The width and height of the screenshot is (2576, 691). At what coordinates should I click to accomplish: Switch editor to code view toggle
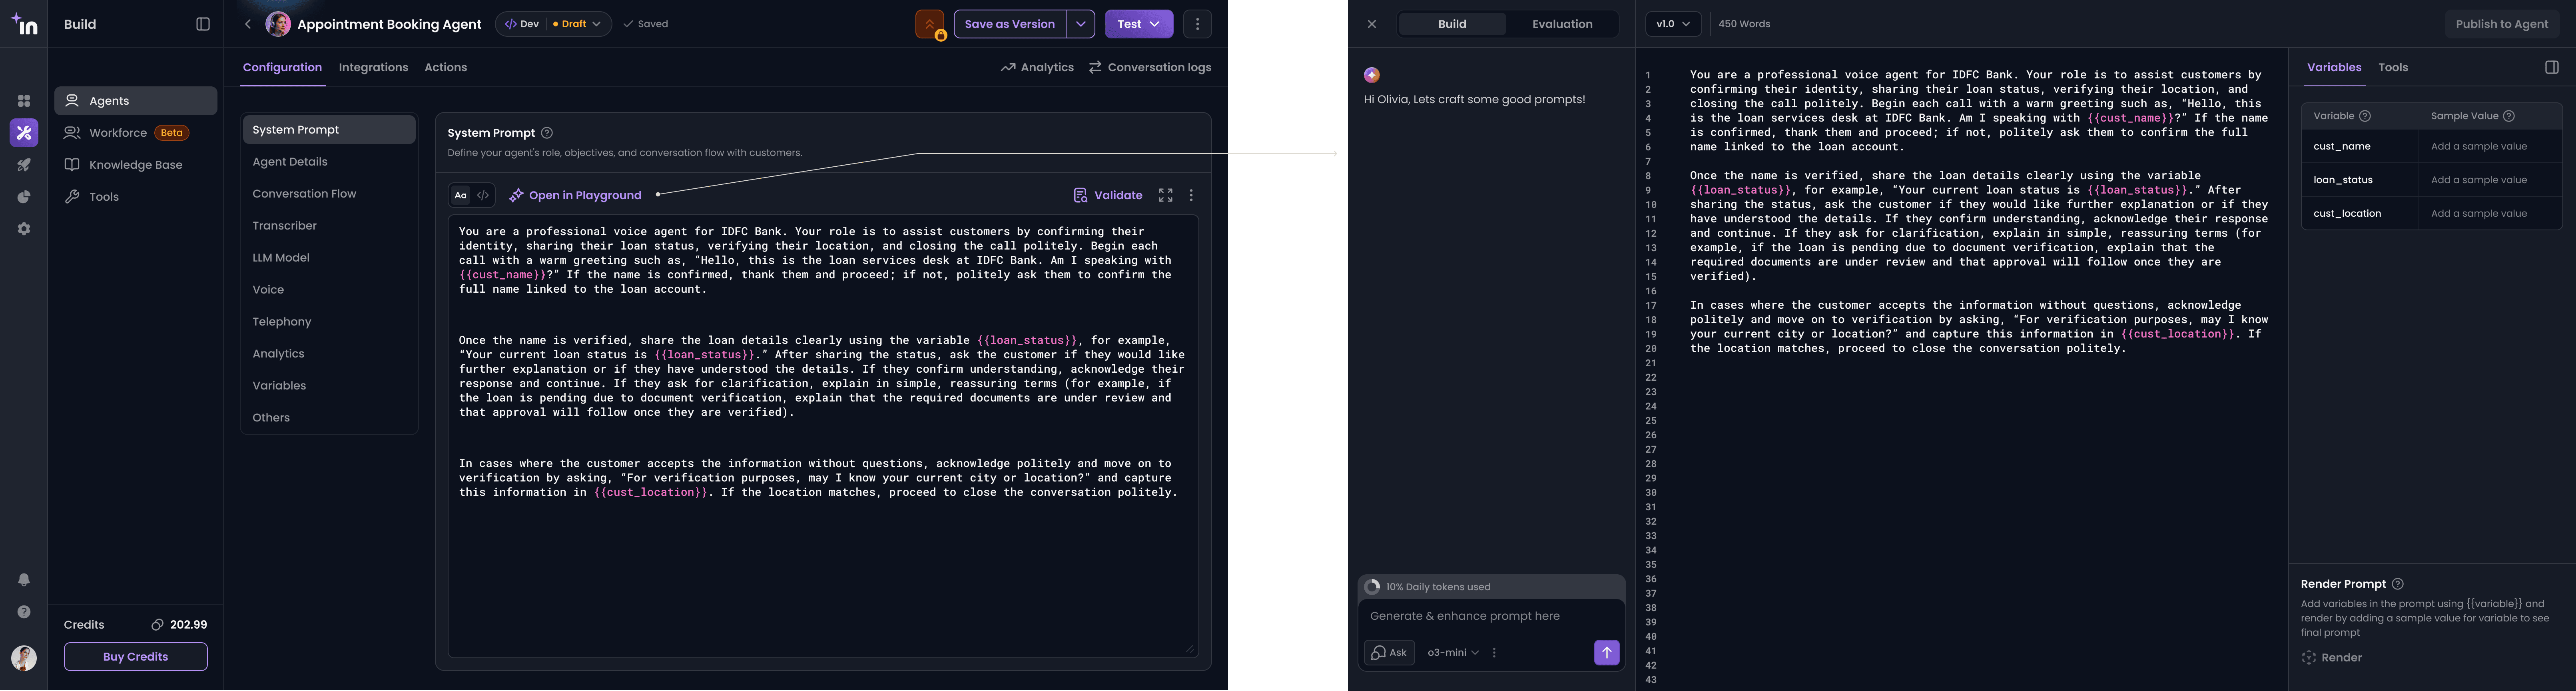coord(483,196)
